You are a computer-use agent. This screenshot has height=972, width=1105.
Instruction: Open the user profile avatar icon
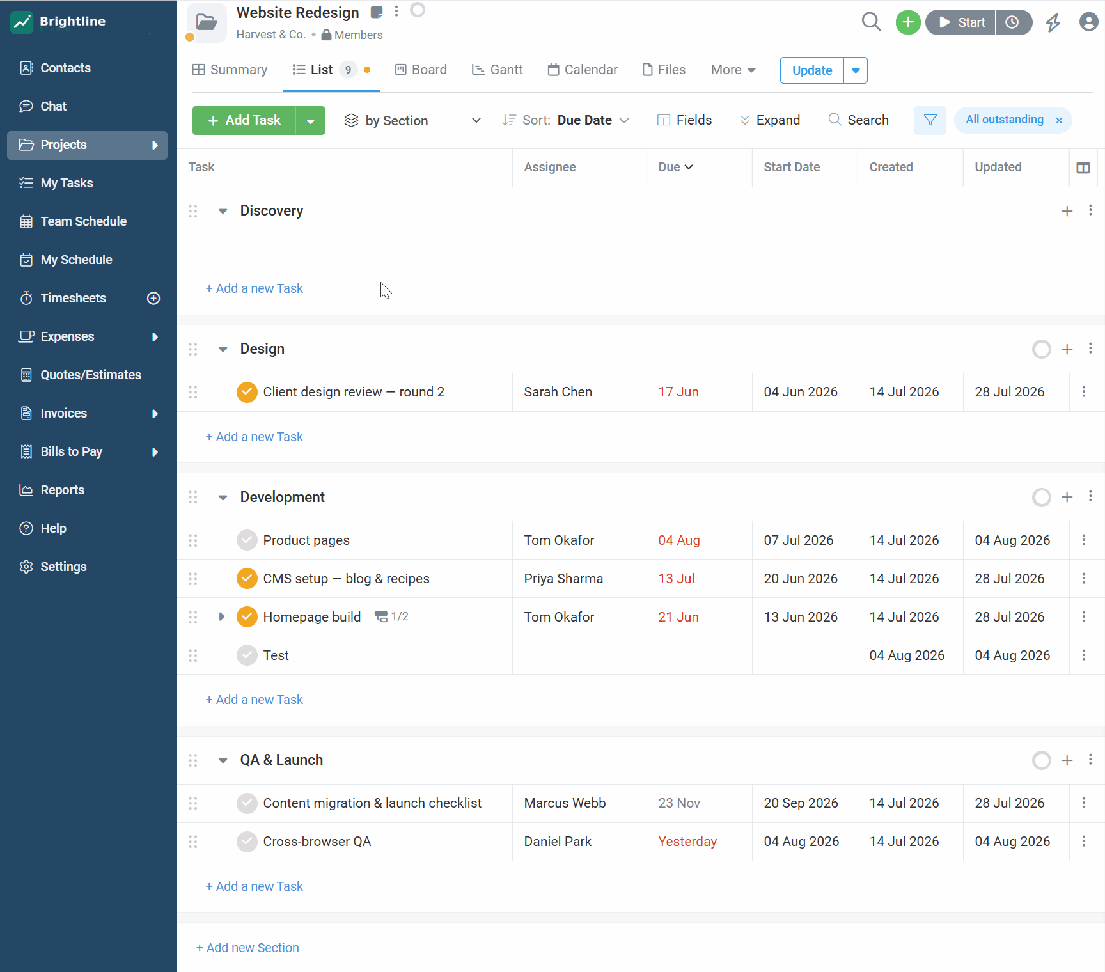click(1088, 22)
